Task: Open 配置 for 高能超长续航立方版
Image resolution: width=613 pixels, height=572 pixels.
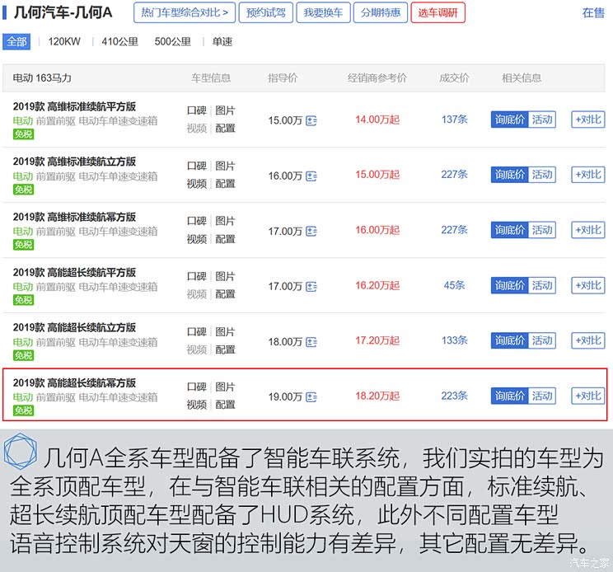Action: (225, 349)
